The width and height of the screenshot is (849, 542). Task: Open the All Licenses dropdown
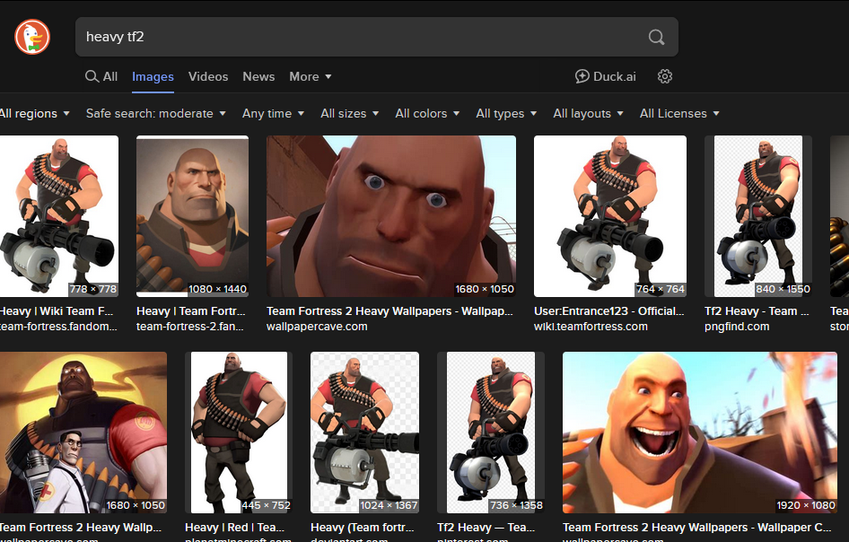pos(679,113)
